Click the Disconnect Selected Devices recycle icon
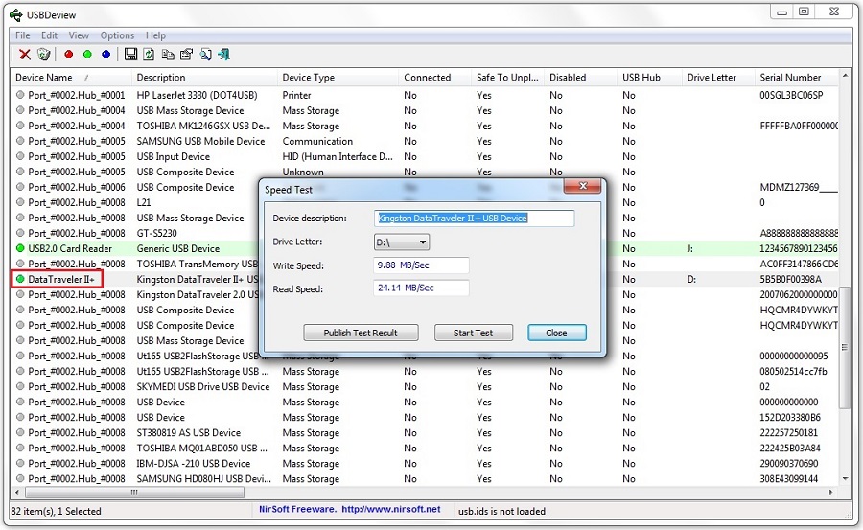Viewport: 863px width, 530px height. click(x=43, y=54)
